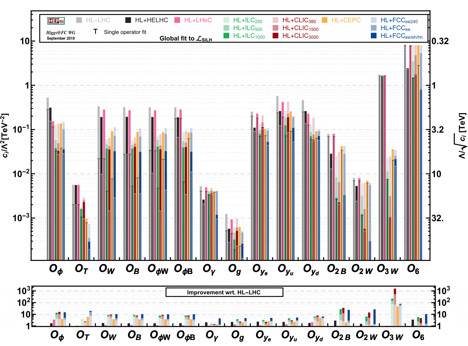Image resolution: width=468 pixels, height=346 pixels.
Task: Click the 'Improvement wrt. HL–LHC' label box
Action: click(224, 292)
